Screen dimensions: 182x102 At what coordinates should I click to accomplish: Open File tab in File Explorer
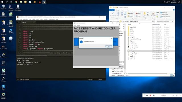tap(112, 10)
